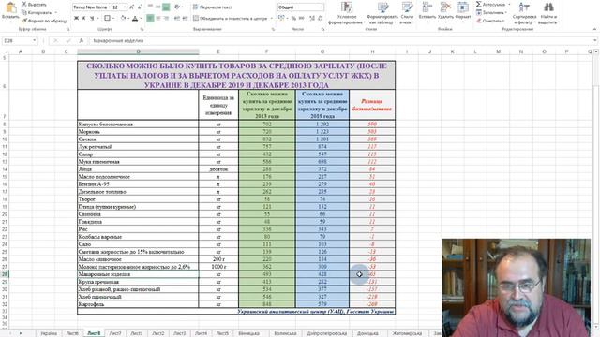Open the number format dropdown (Общий)

point(321,7)
